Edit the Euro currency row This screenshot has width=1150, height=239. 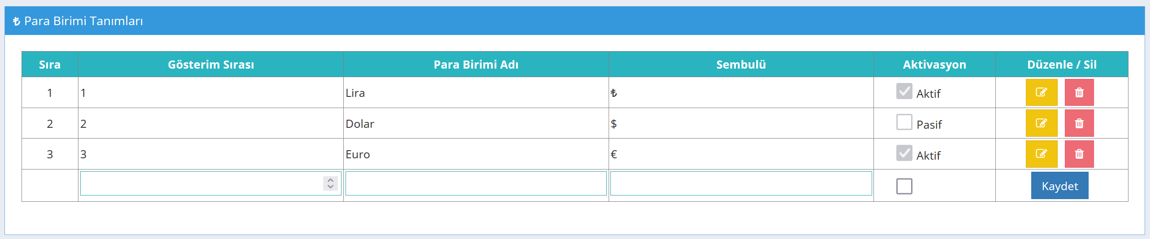pyautogui.click(x=1041, y=154)
